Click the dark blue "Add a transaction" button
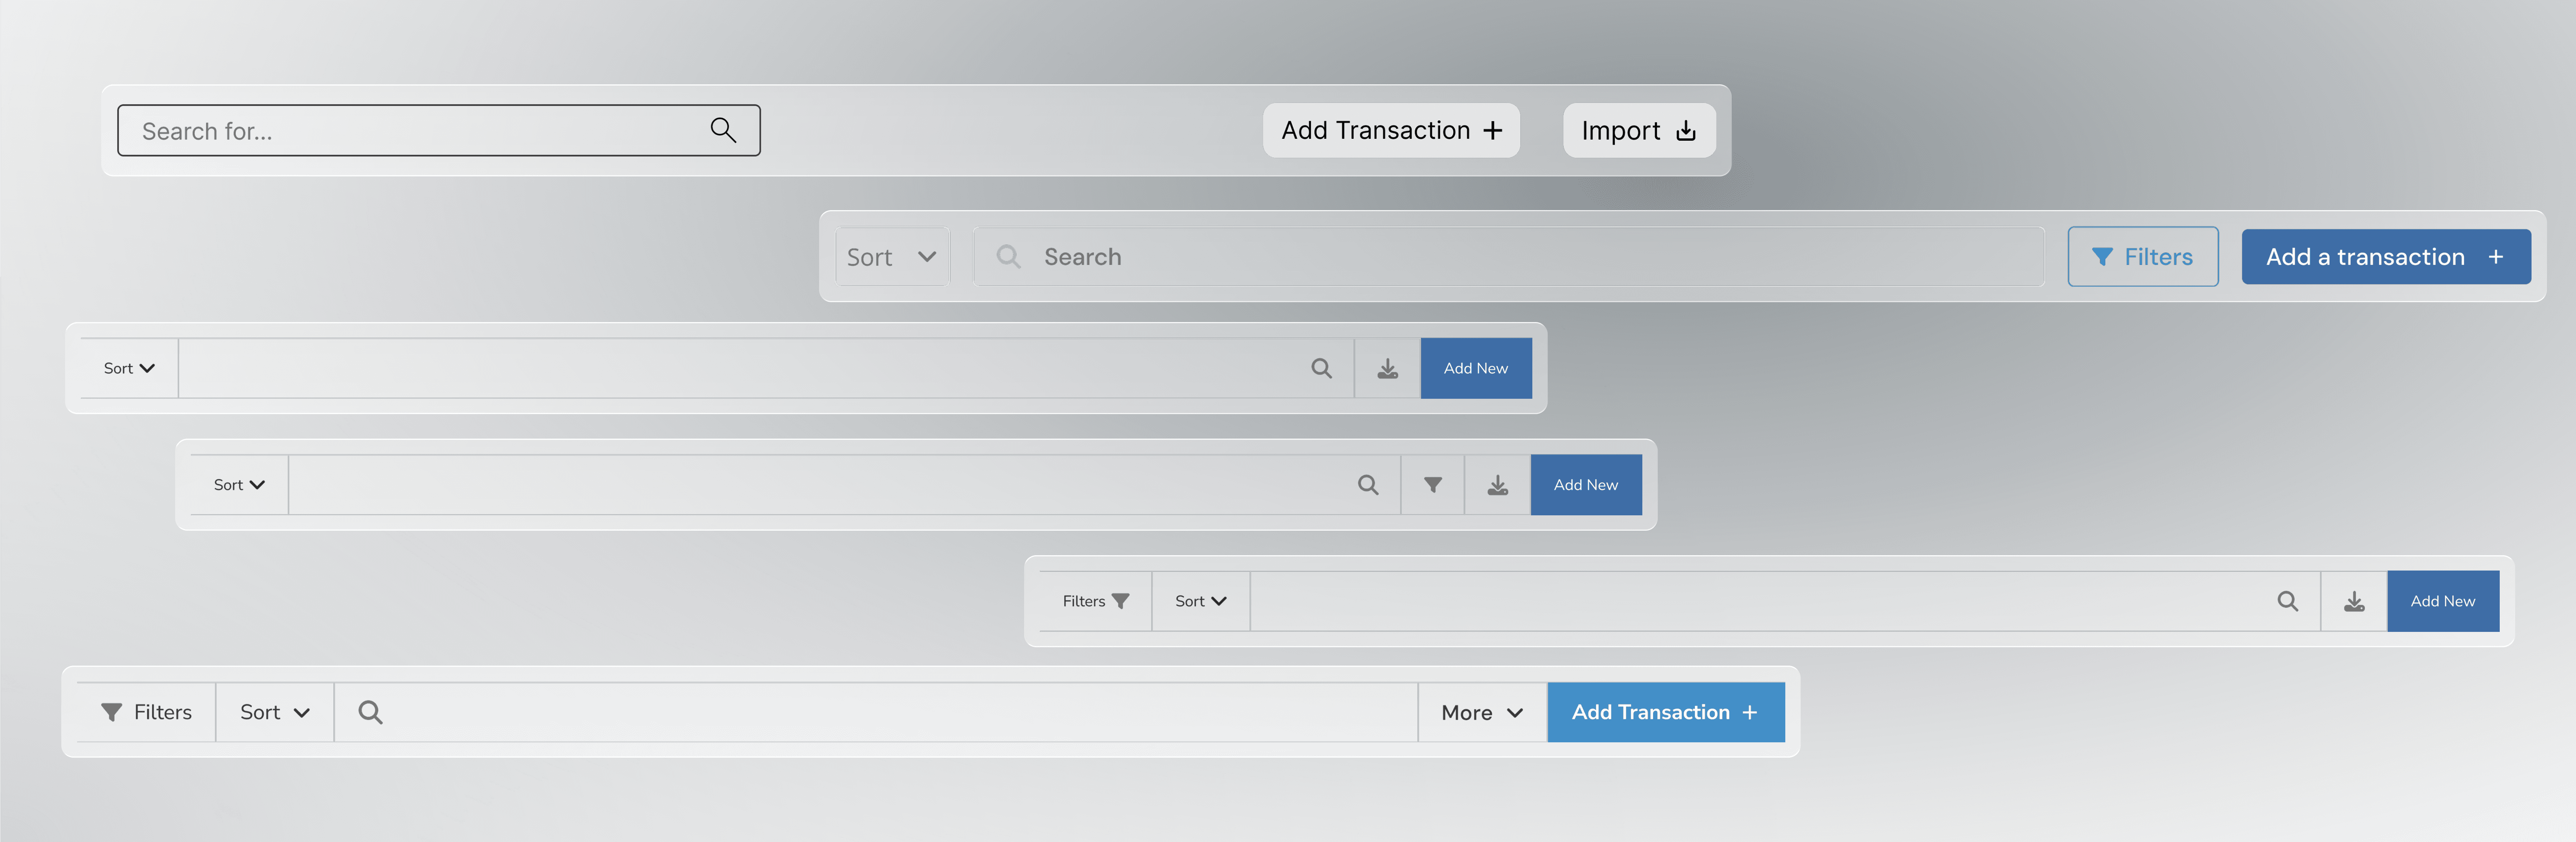Screen dimensions: 2576x842 [2385, 257]
